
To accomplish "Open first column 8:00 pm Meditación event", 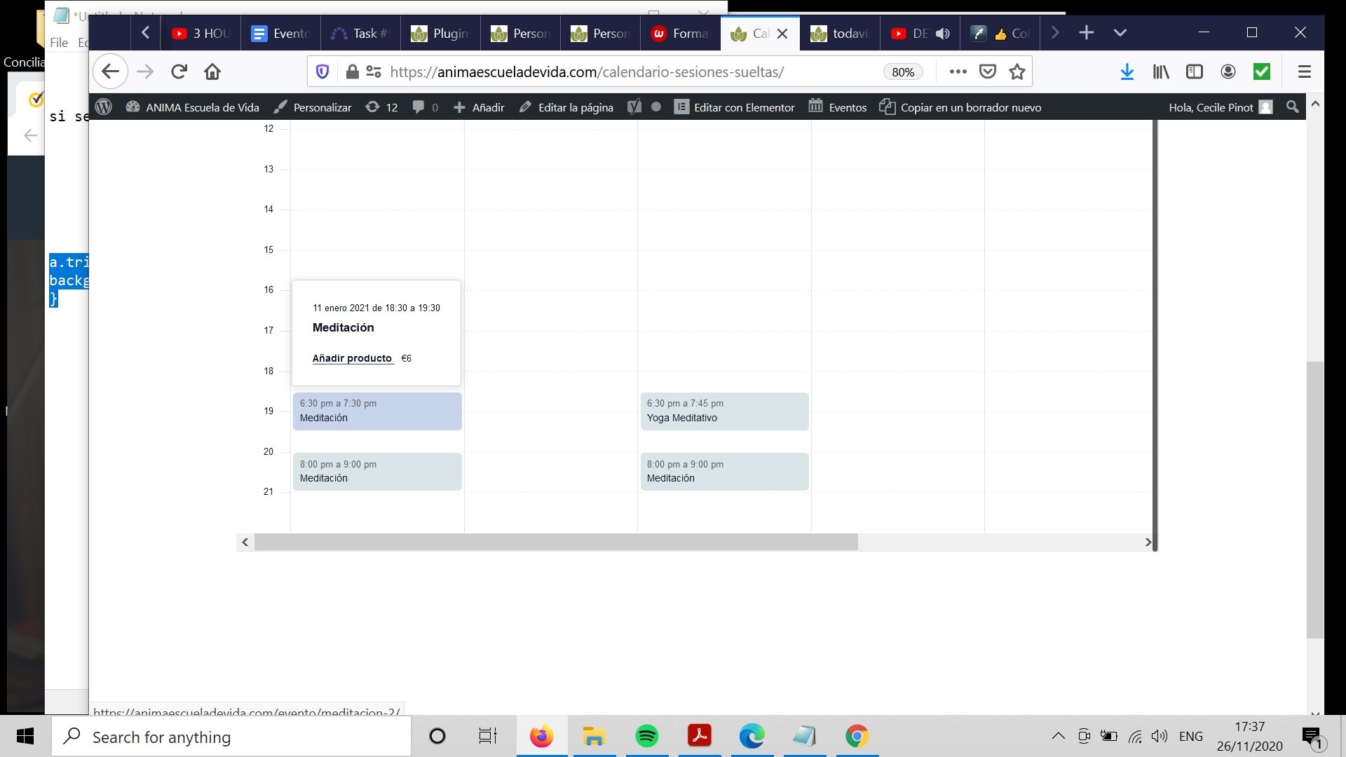I will [377, 471].
